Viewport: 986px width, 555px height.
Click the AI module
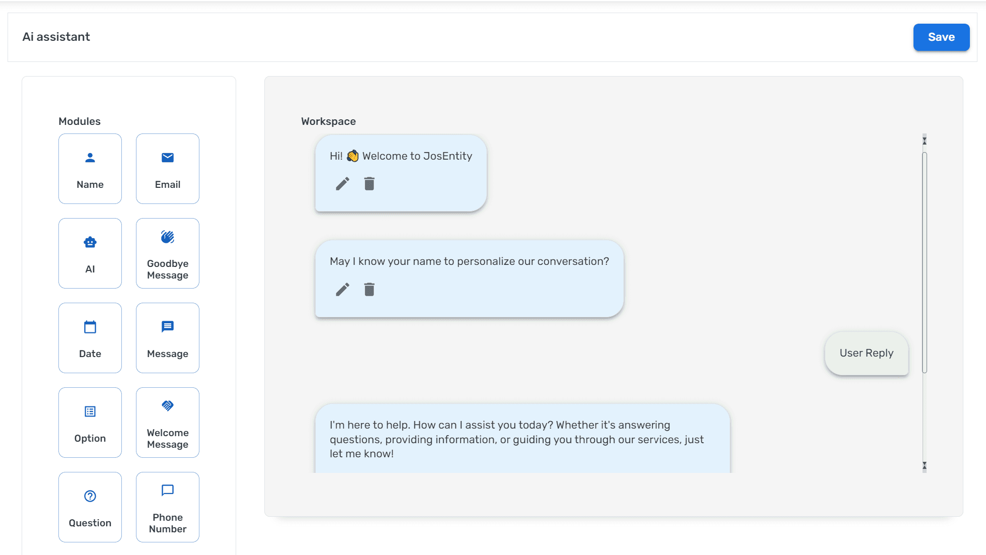coord(90,253)
